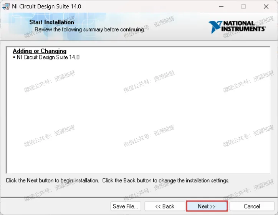
Task: Click the 'Start Installation' header text
Action: coord(51,22)
